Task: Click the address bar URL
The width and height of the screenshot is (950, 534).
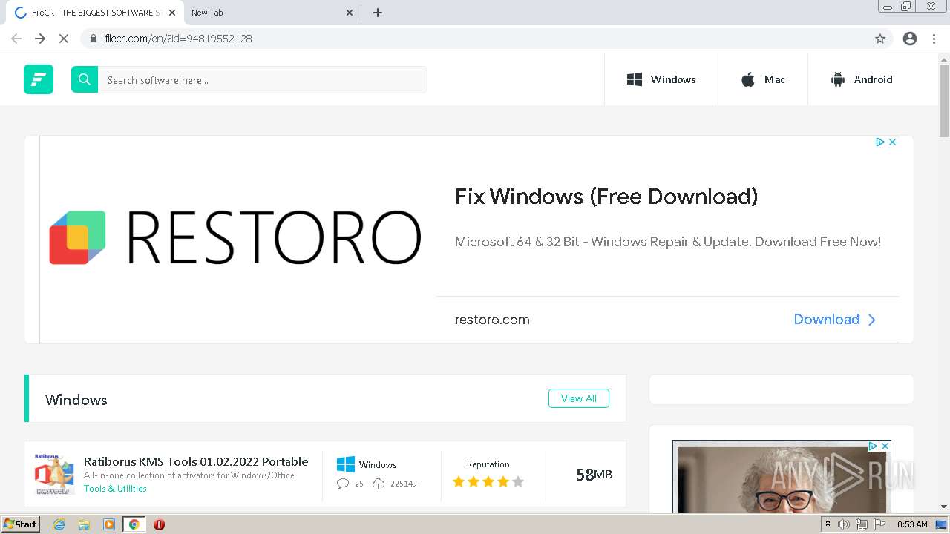Action: 179,39
